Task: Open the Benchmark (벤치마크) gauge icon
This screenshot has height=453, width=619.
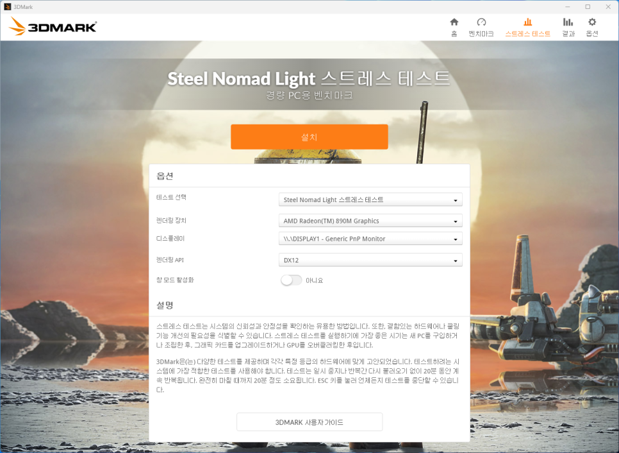Action: pyautogui.click(x=481, y=22)
